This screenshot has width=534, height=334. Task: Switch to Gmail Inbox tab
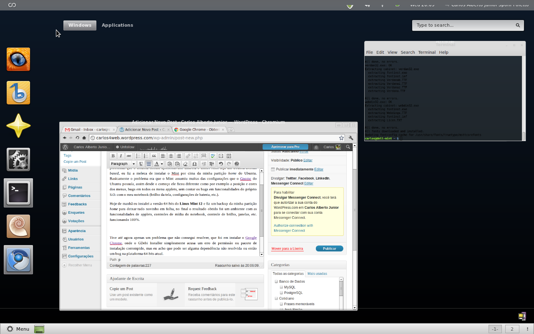[90, 129]
